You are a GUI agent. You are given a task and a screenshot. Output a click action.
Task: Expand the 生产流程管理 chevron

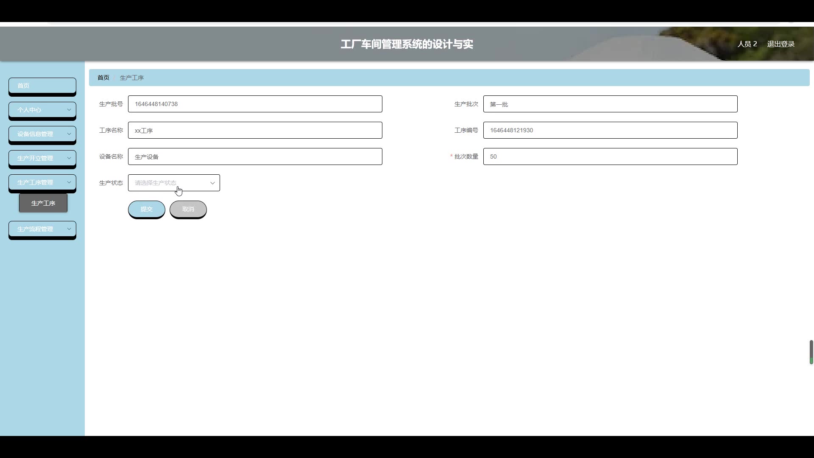click(69, 229)
